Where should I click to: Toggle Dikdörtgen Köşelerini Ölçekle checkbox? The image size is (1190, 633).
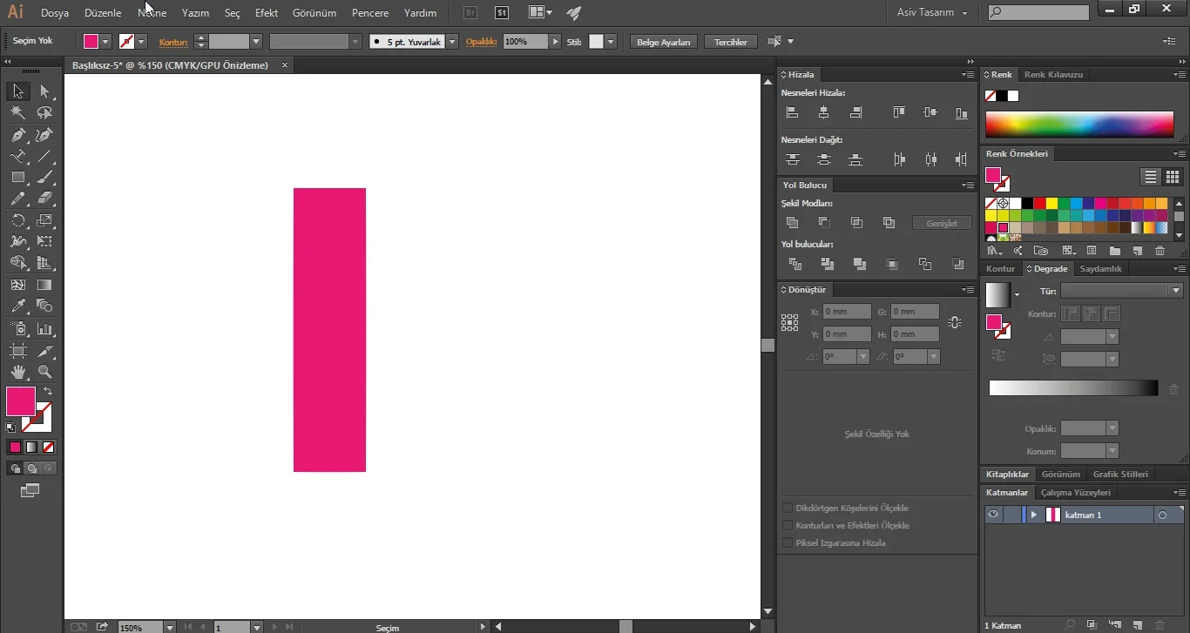788,508
